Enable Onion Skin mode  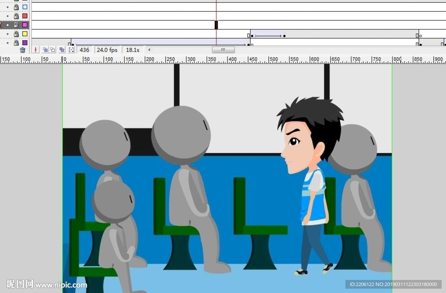pos(45,50)
